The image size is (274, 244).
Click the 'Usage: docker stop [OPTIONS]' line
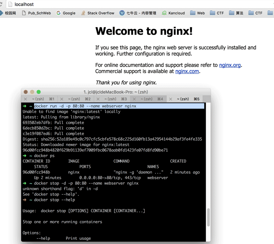(84, 211)
